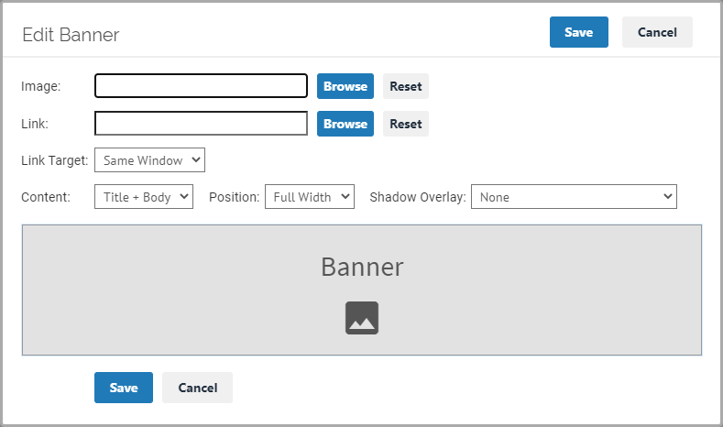Click the Shadow Overlay label
The height and width of the screenshot is (427, 723).
click(x=418, y=197)
